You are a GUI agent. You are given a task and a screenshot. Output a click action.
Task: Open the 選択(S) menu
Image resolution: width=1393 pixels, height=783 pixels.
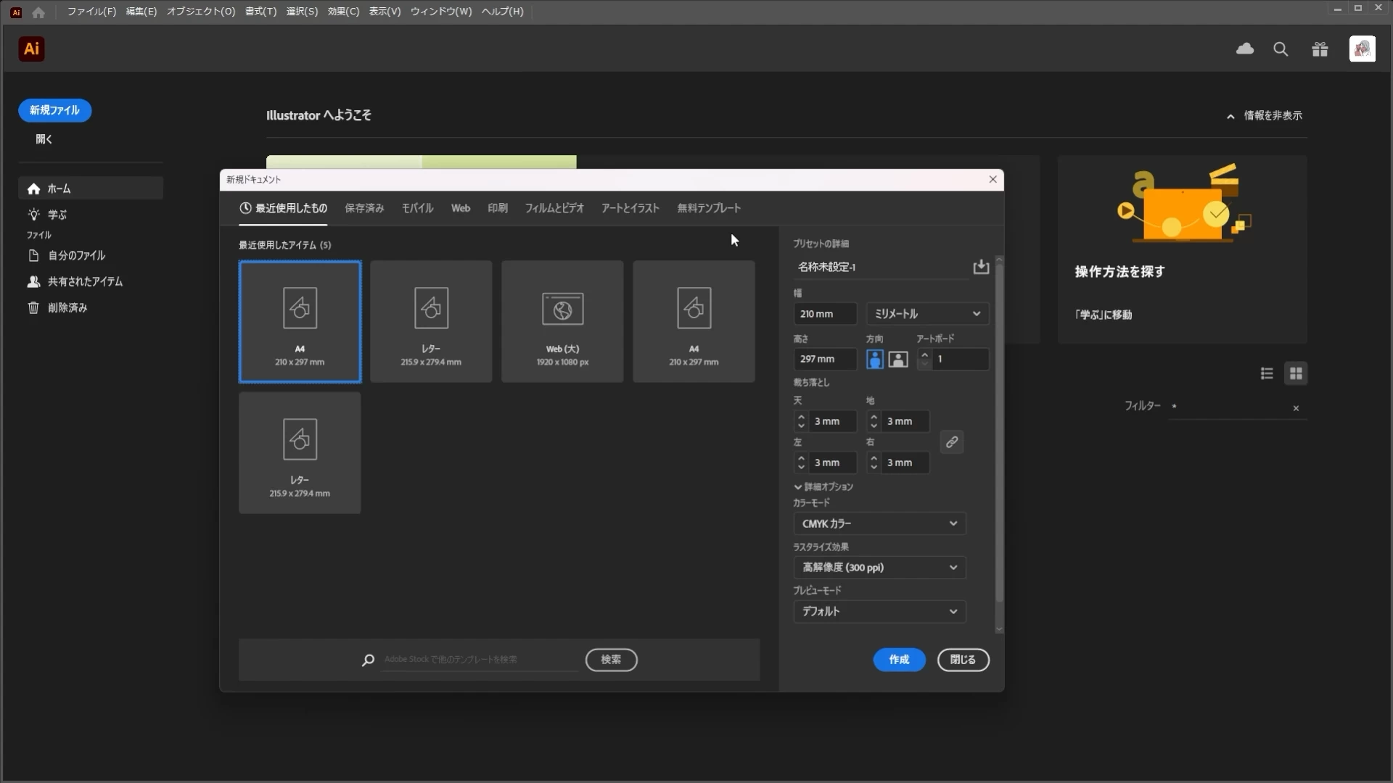[302, 12]
